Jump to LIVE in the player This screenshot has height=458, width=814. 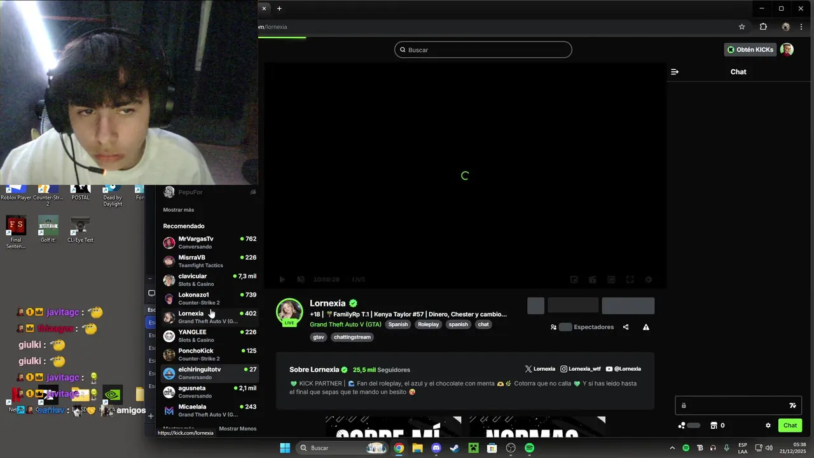359,279
